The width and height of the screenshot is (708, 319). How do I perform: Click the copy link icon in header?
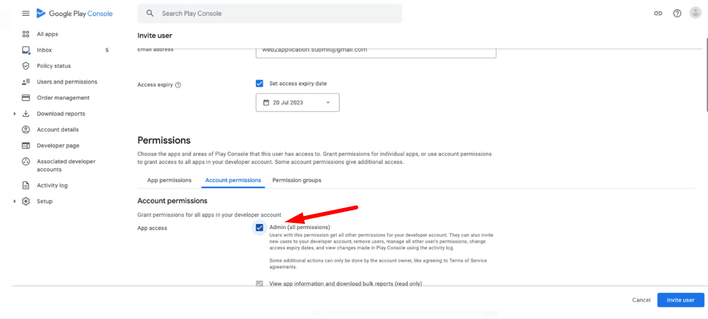pos(658,14)
